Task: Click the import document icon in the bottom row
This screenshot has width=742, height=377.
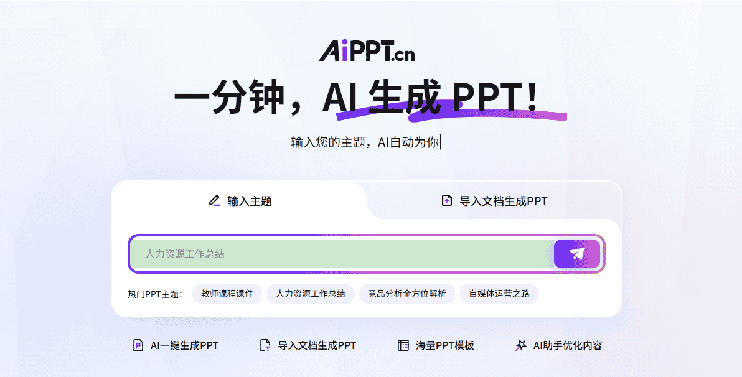Action: pos(265,345)
